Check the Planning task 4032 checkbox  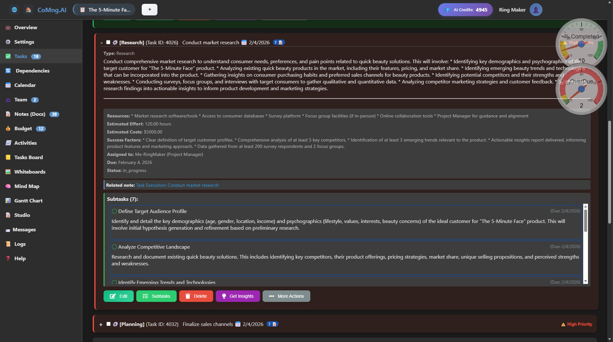tap(108, 324)
